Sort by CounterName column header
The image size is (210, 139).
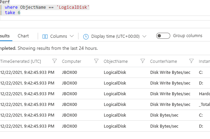[x=164, y=61]
